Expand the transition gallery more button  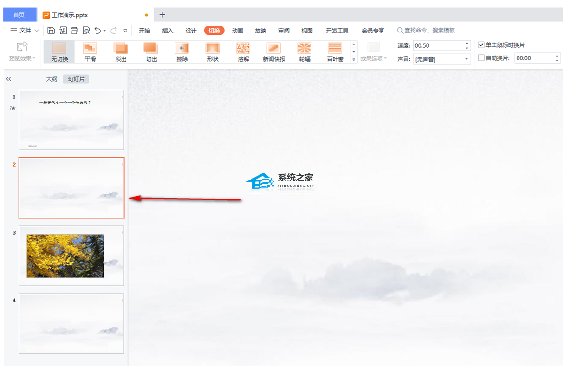[354, 59]
